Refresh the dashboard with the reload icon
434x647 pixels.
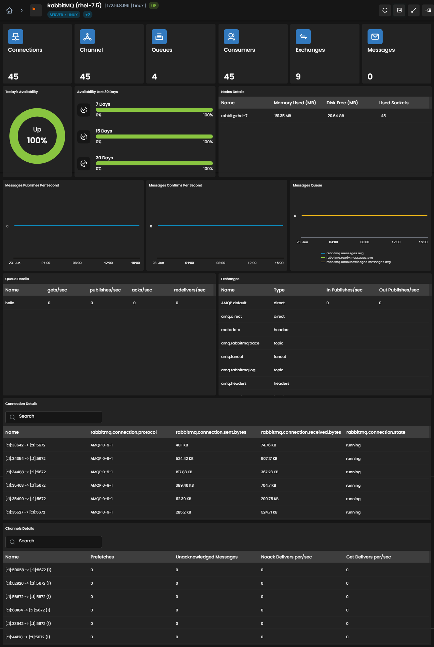point(385,10)
